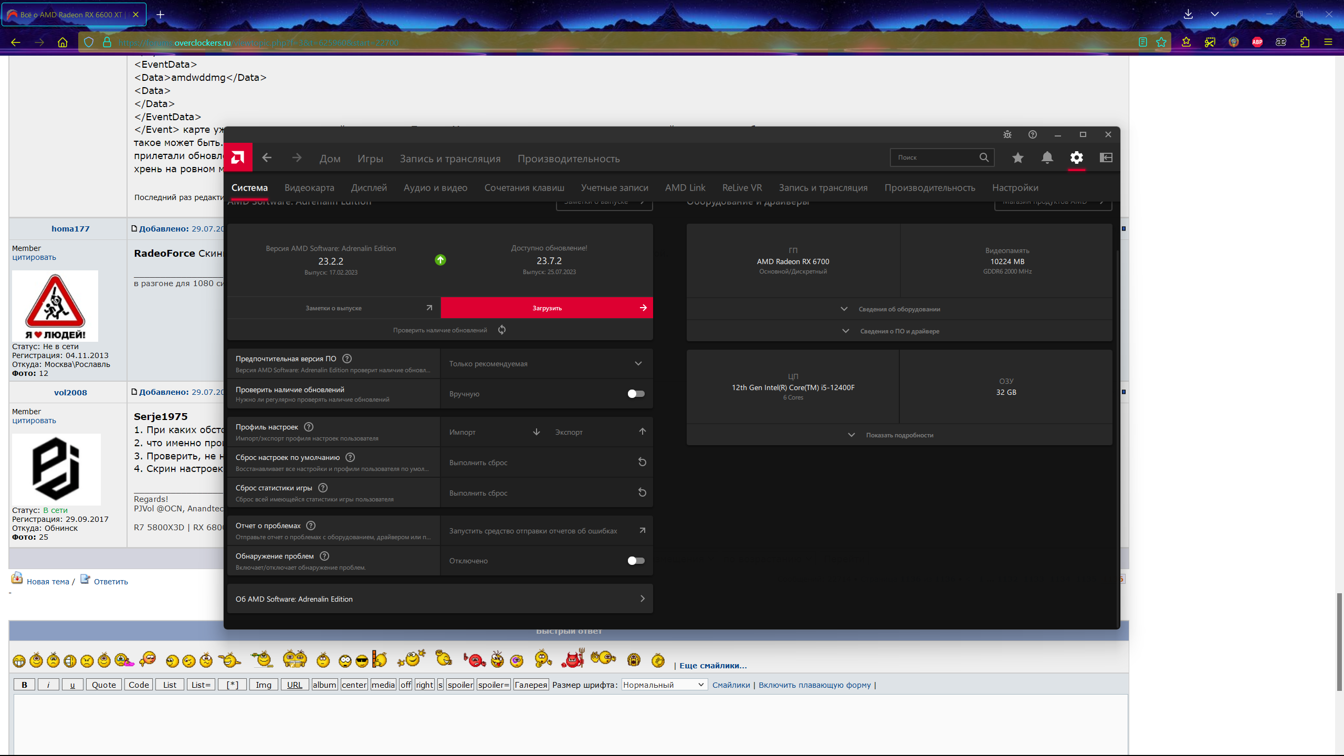Image resolution: width=1344 pixels, height=756 pixels.
Task: Open the AMD bug report tool icon
Action: coord(1007,135)
